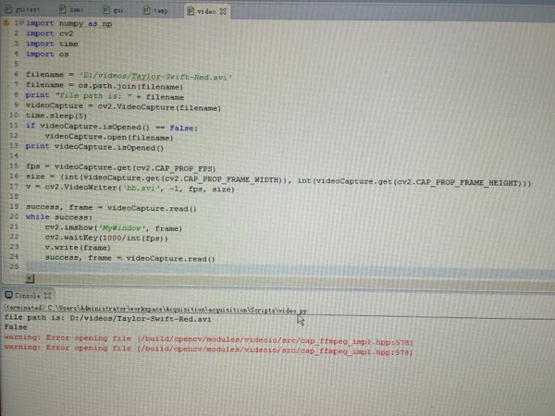
Task: Click 'CAP_PROP_FRAME_WIDTH' on line 16
Action: [232, 179]
